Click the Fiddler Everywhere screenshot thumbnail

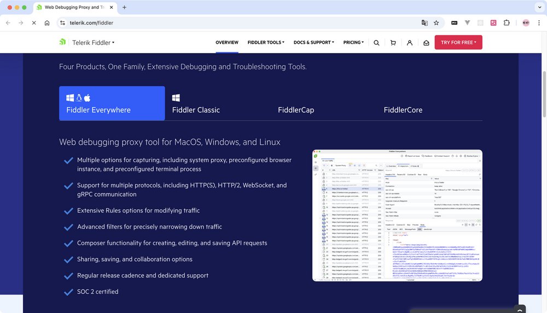pyautogui.click(x=397, y=215)
